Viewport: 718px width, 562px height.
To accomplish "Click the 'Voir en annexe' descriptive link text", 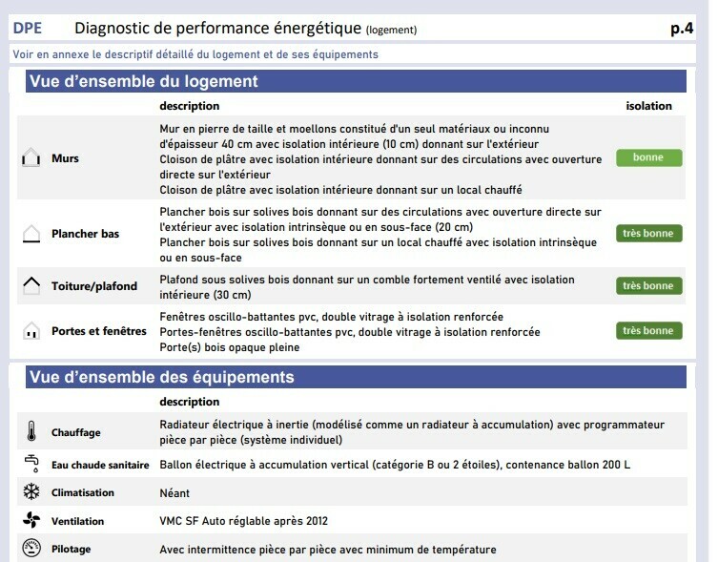I will (x=195, y=54).
